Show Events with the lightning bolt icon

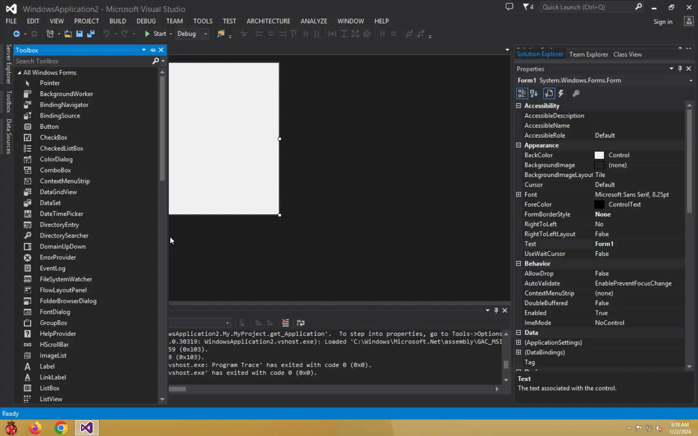pos(561,93)
